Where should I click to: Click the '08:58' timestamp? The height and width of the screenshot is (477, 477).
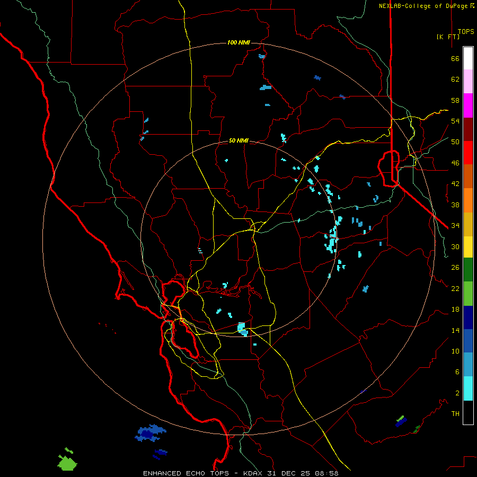pyautogui.click(x=326, y=473)
